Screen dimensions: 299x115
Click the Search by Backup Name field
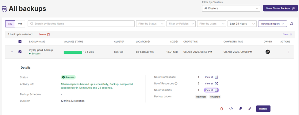click(81, 24)
